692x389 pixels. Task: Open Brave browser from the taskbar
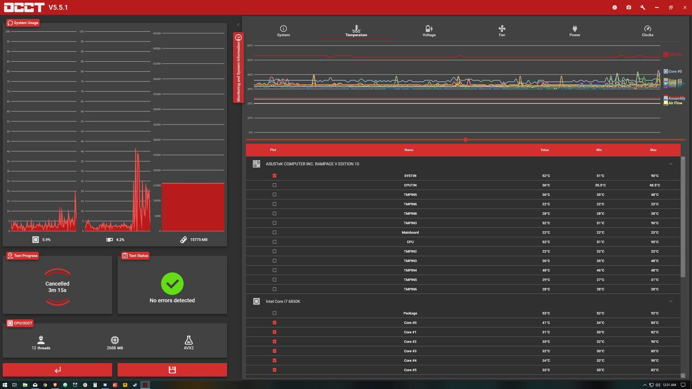(55, 385)
